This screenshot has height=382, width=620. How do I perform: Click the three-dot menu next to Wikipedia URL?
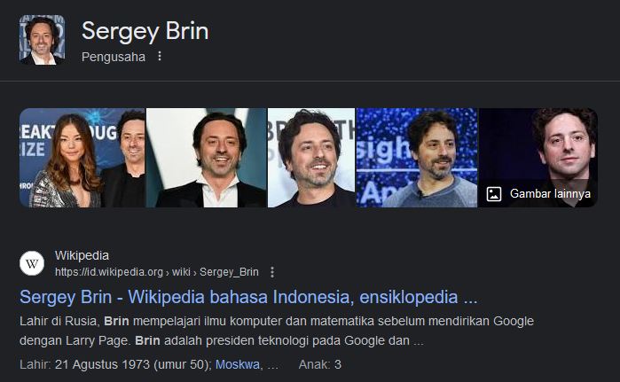pyautogui.click(x=272, y=272)
